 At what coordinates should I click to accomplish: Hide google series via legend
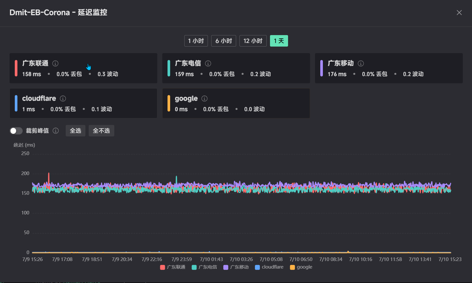[301, 267]
